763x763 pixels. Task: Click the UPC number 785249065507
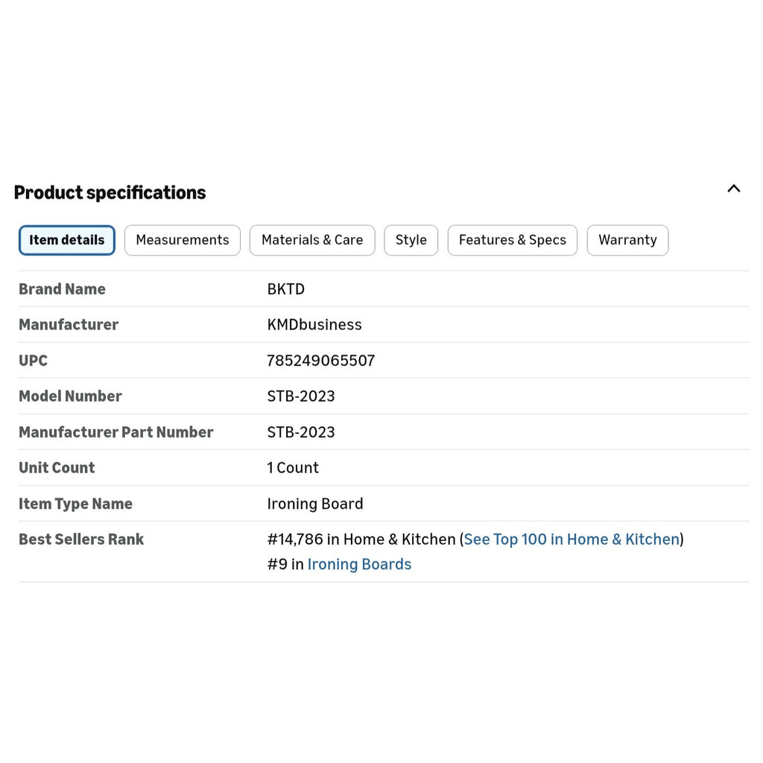click(321, 361)
